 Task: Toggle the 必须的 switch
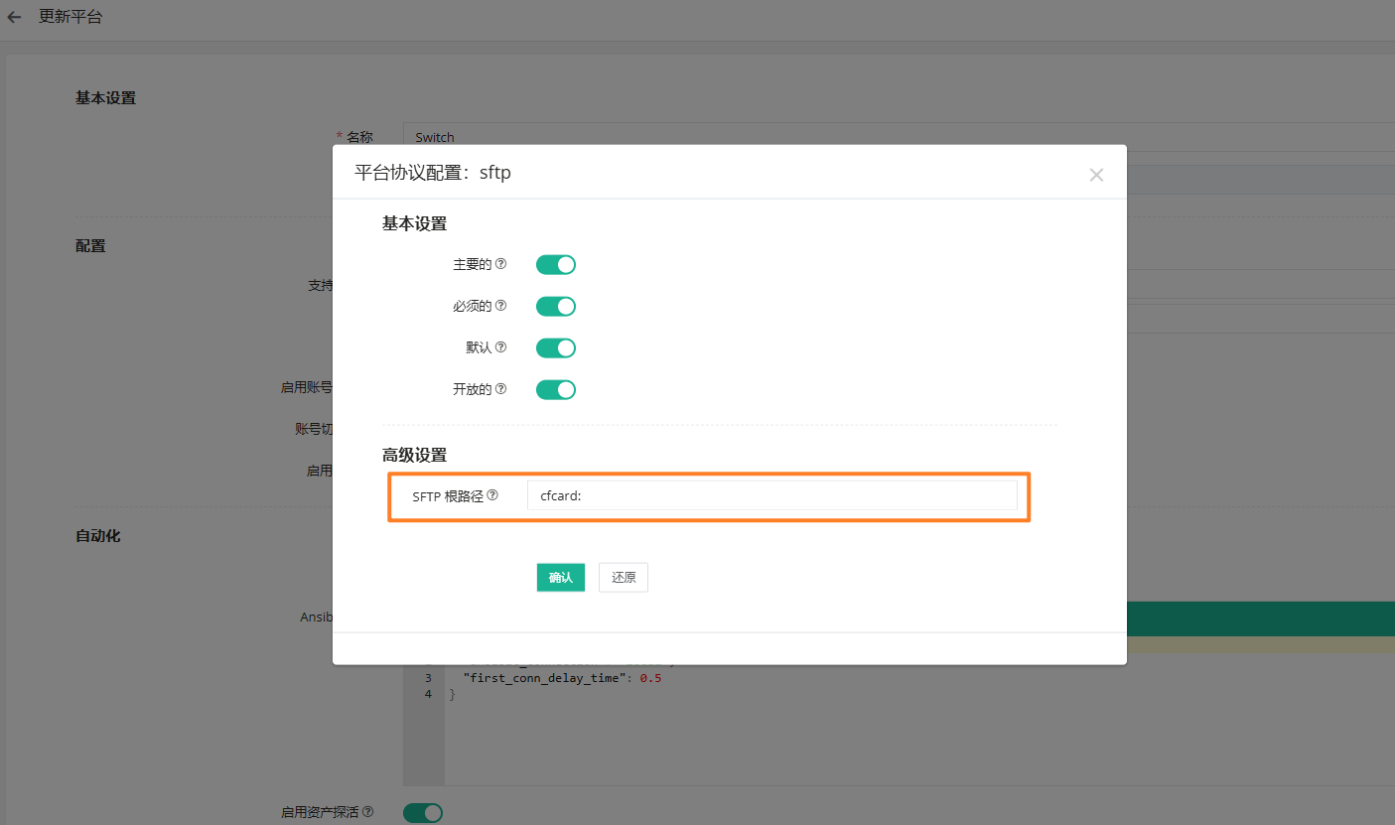[x=556, y=306]
